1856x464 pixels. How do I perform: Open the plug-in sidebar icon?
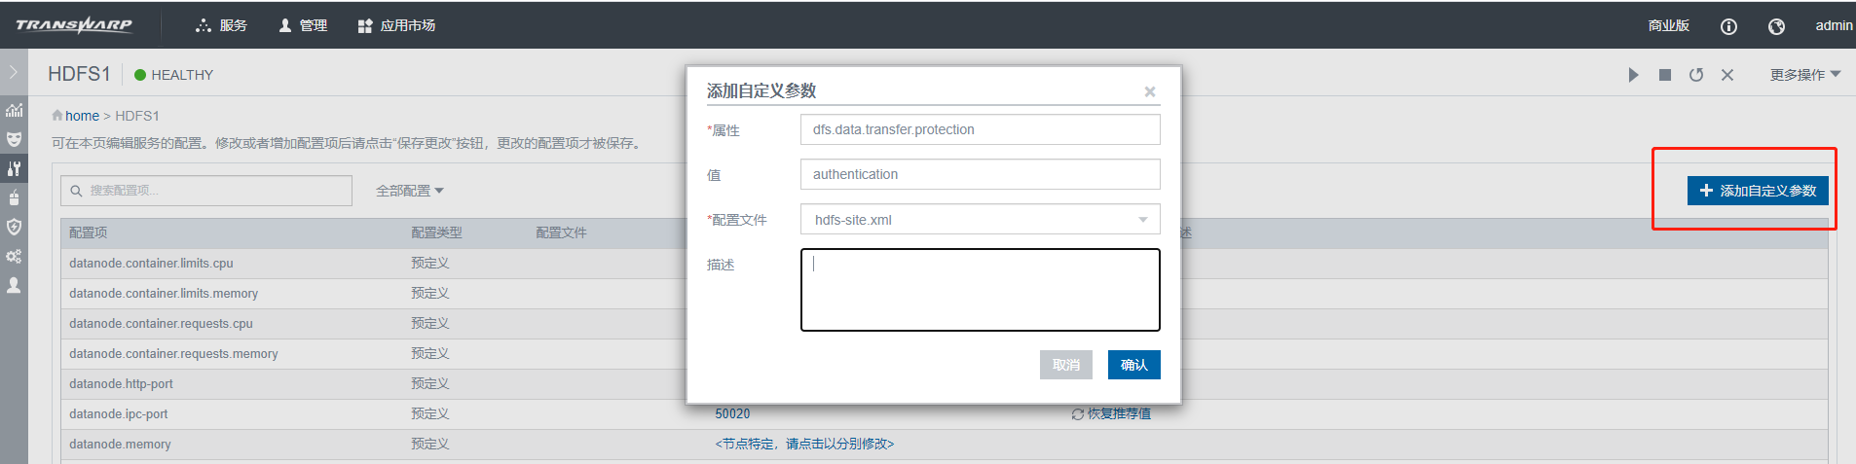[x=14, y=197]
